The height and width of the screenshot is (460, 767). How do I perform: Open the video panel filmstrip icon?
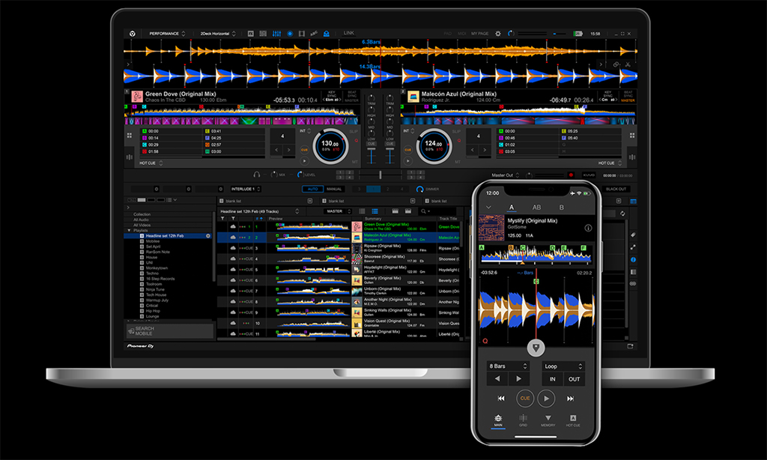point(302,34)
